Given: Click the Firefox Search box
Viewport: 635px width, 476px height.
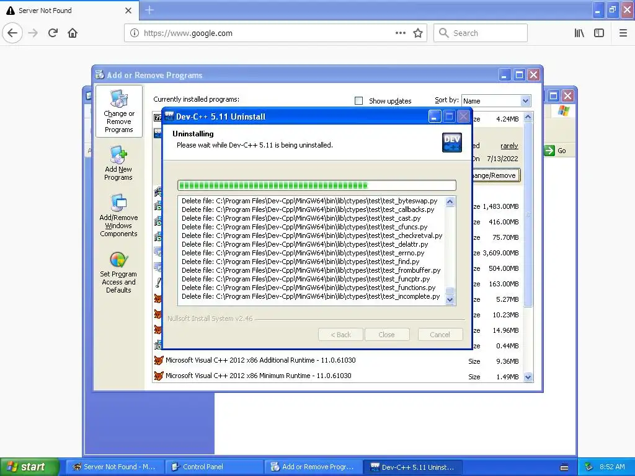Looking at the screenshot, I should (x=481, y=33).
